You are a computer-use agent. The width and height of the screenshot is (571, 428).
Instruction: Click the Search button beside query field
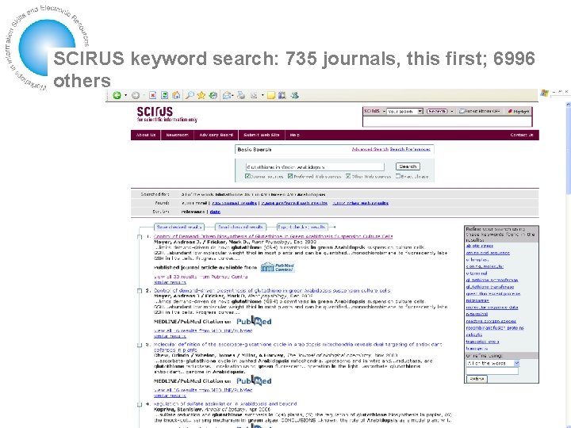[x=408, y=166]
